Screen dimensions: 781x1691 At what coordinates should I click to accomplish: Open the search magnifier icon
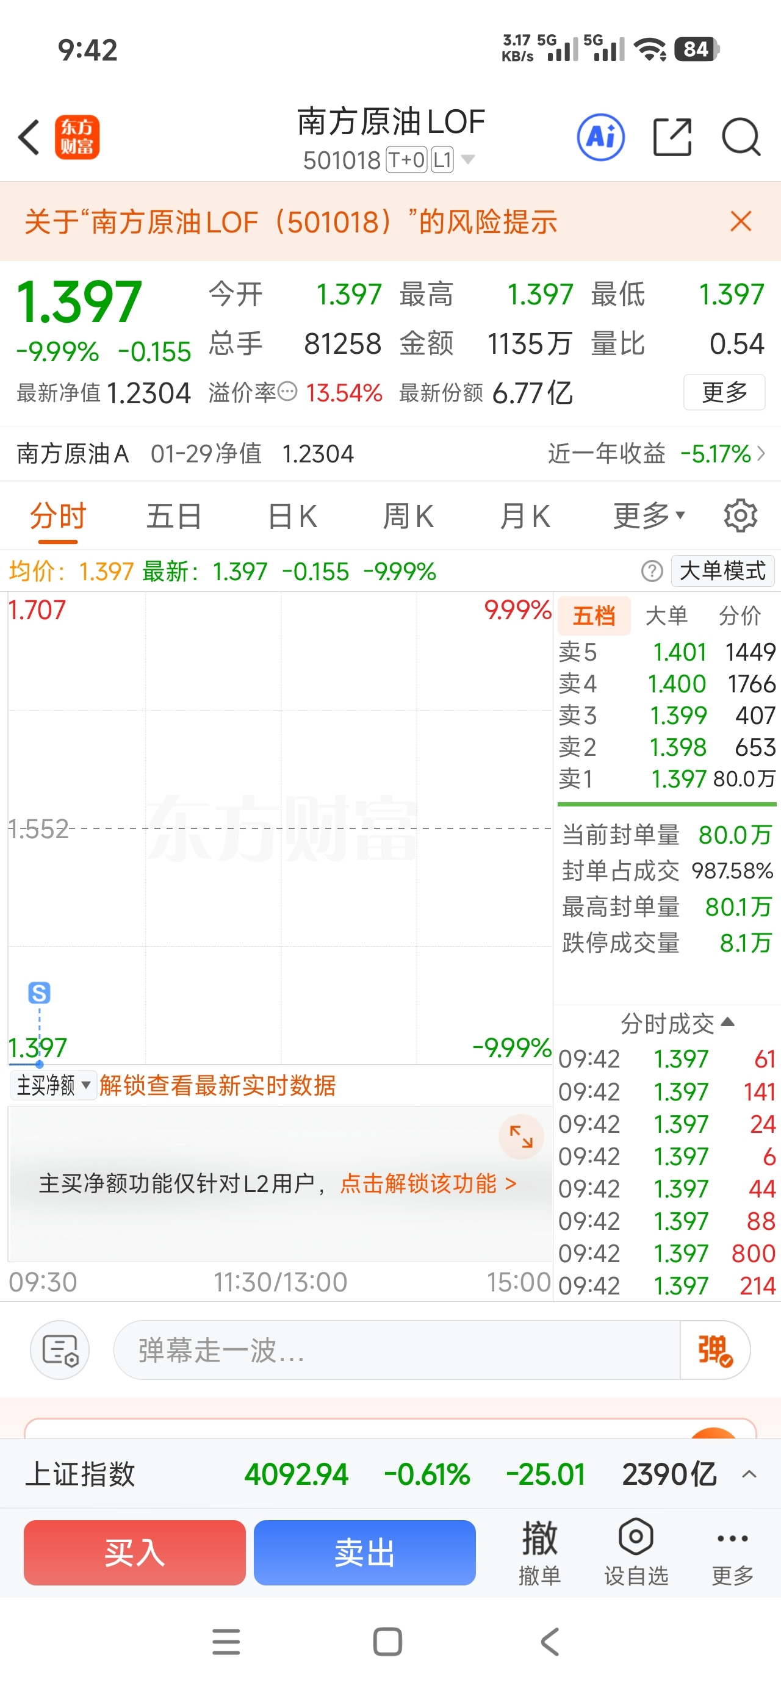point(741,137)
